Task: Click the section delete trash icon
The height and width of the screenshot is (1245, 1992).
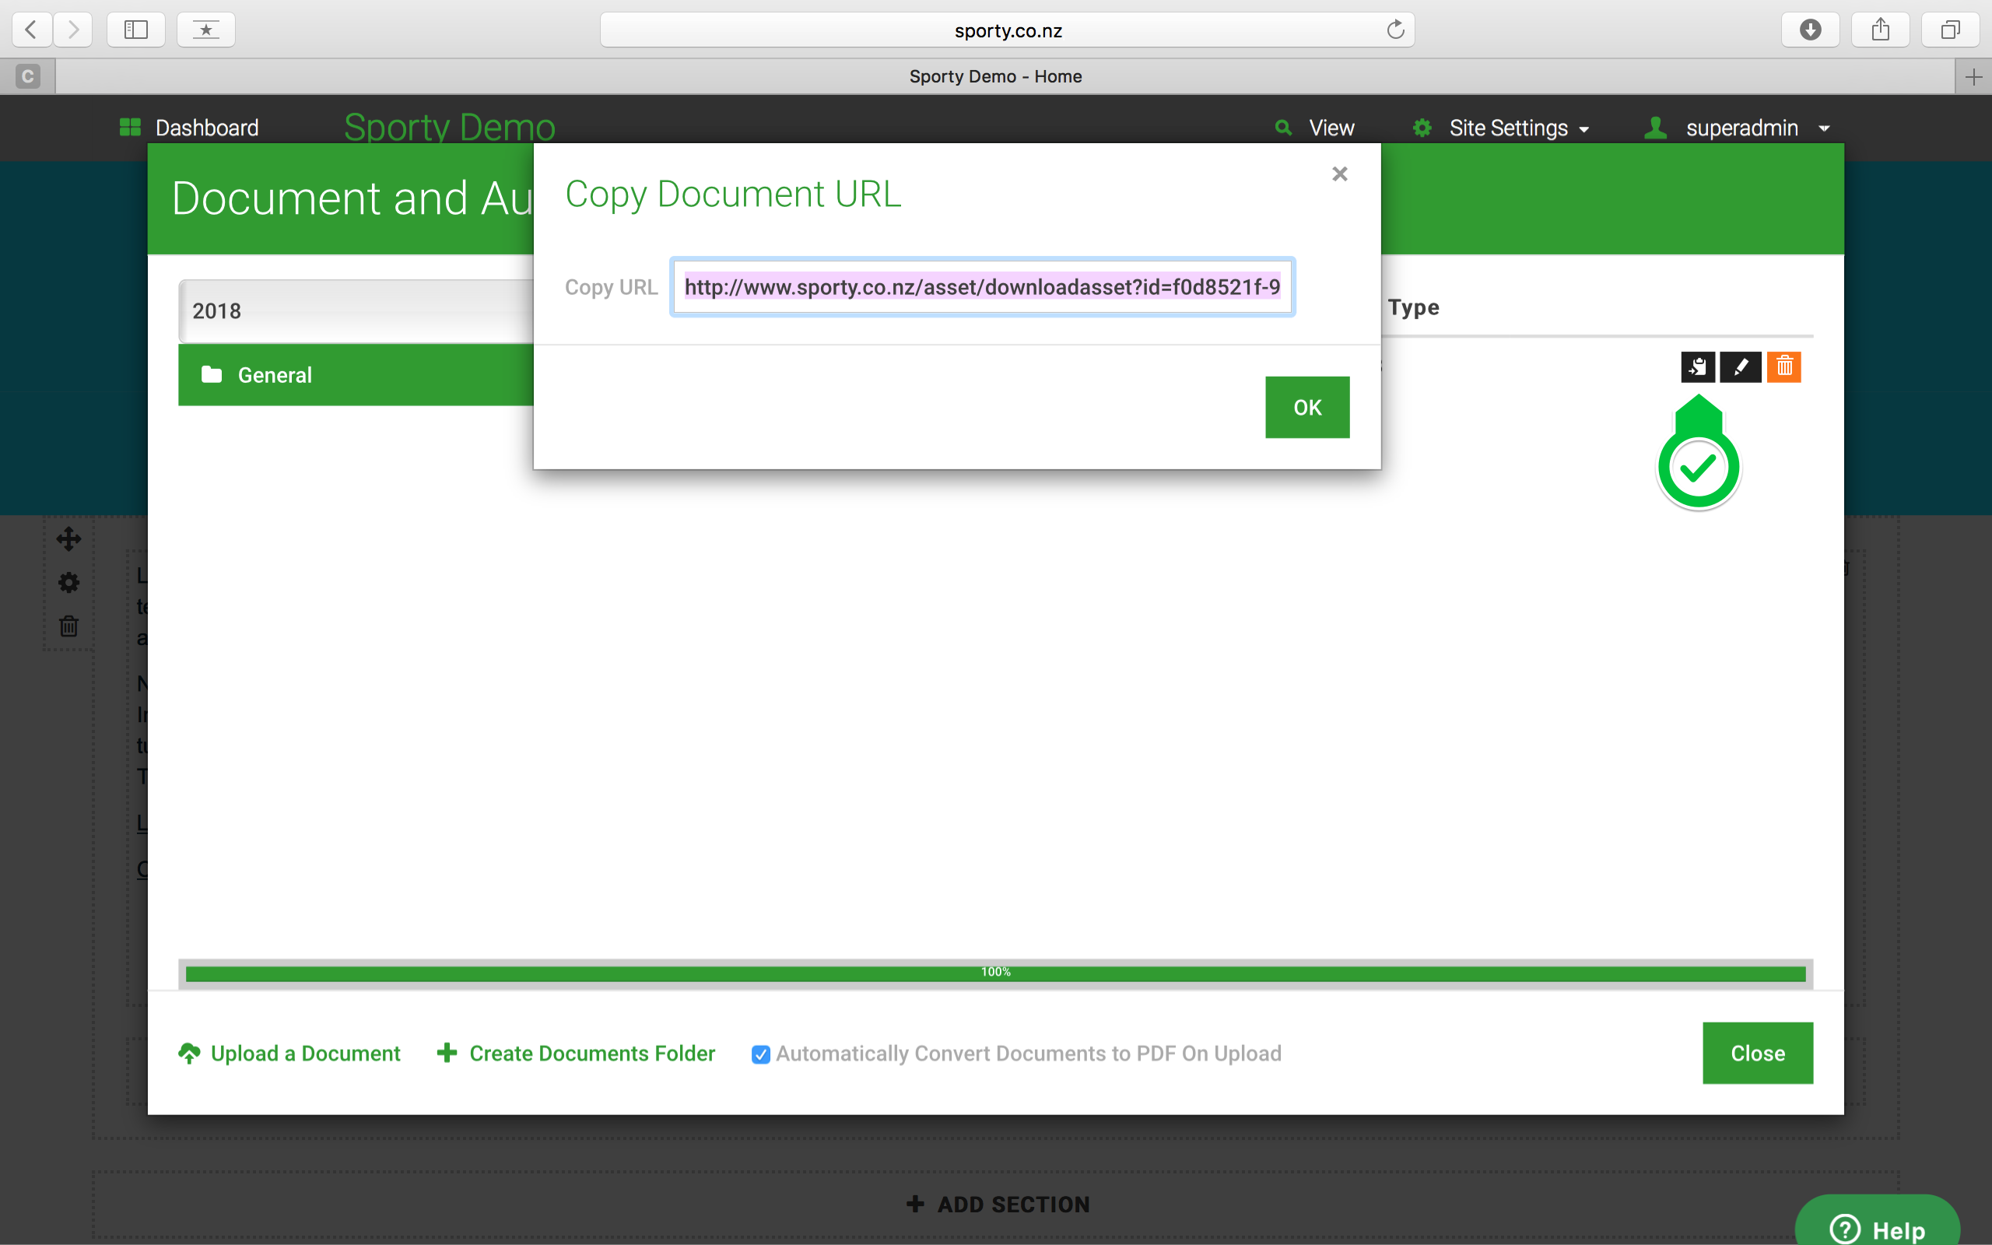Action: (x=68, y=626)
